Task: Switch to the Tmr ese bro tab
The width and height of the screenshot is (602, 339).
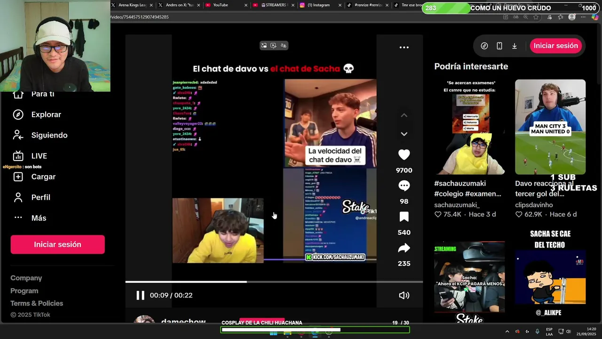Action: tap(407, 5)
